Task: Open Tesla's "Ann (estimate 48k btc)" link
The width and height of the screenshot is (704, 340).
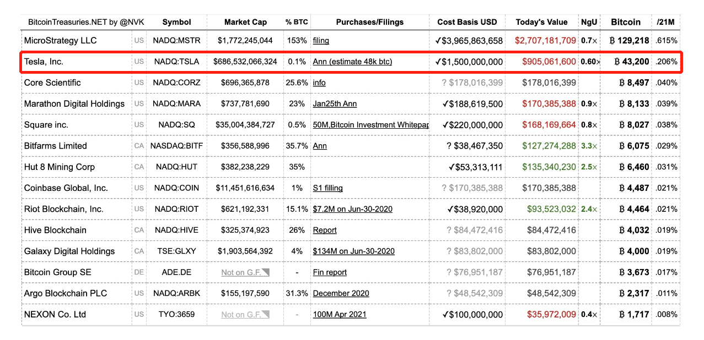Action: click(352, 62)
